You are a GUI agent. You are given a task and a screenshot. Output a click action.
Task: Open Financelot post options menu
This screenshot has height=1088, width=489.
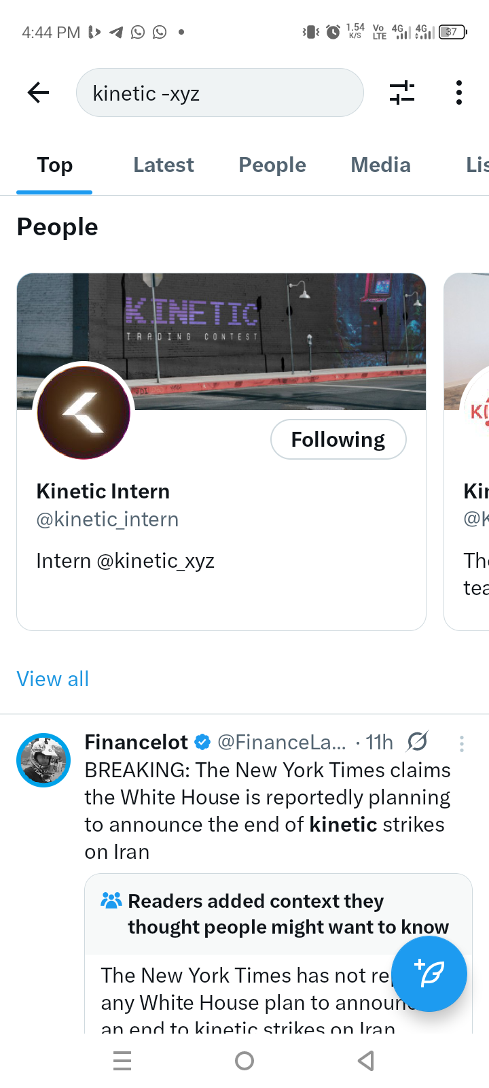click(x=462, y=743)
